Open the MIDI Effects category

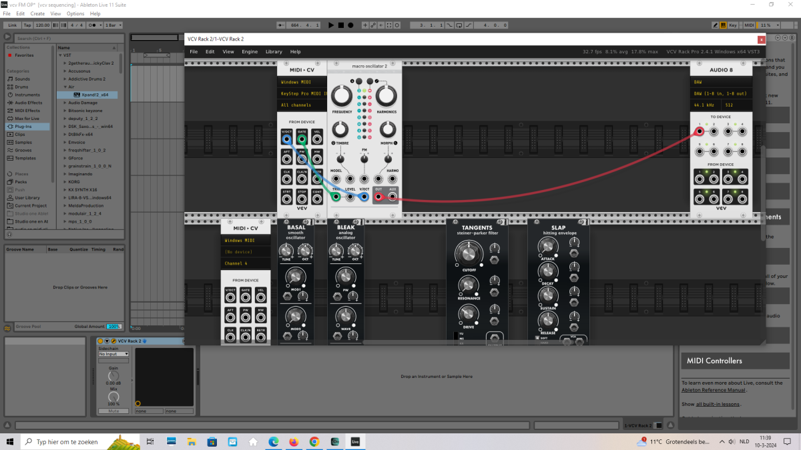coord(27,111)
